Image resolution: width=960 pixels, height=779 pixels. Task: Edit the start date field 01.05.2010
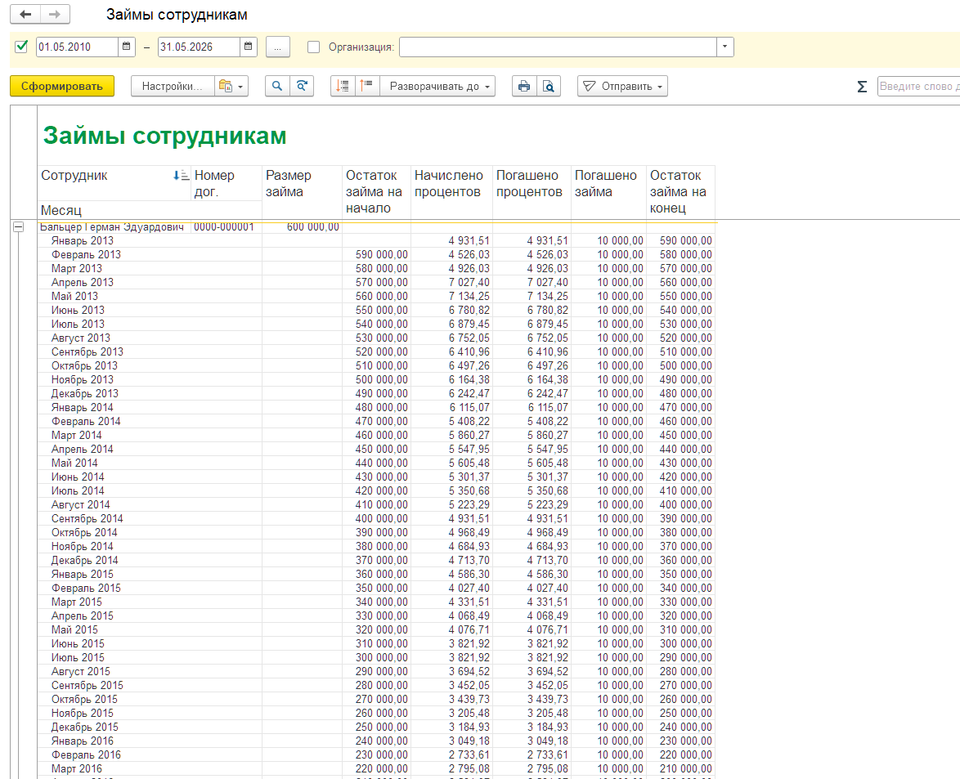click(77, 47)
